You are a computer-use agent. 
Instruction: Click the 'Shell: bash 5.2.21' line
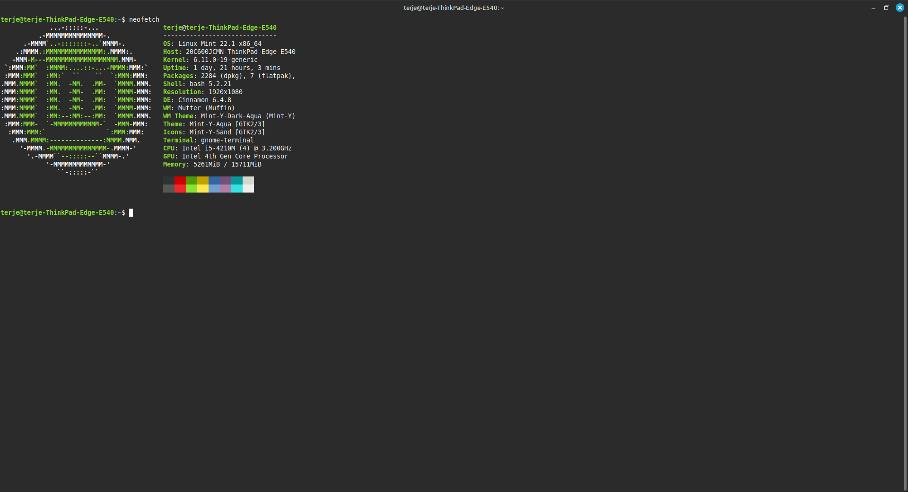197,84
